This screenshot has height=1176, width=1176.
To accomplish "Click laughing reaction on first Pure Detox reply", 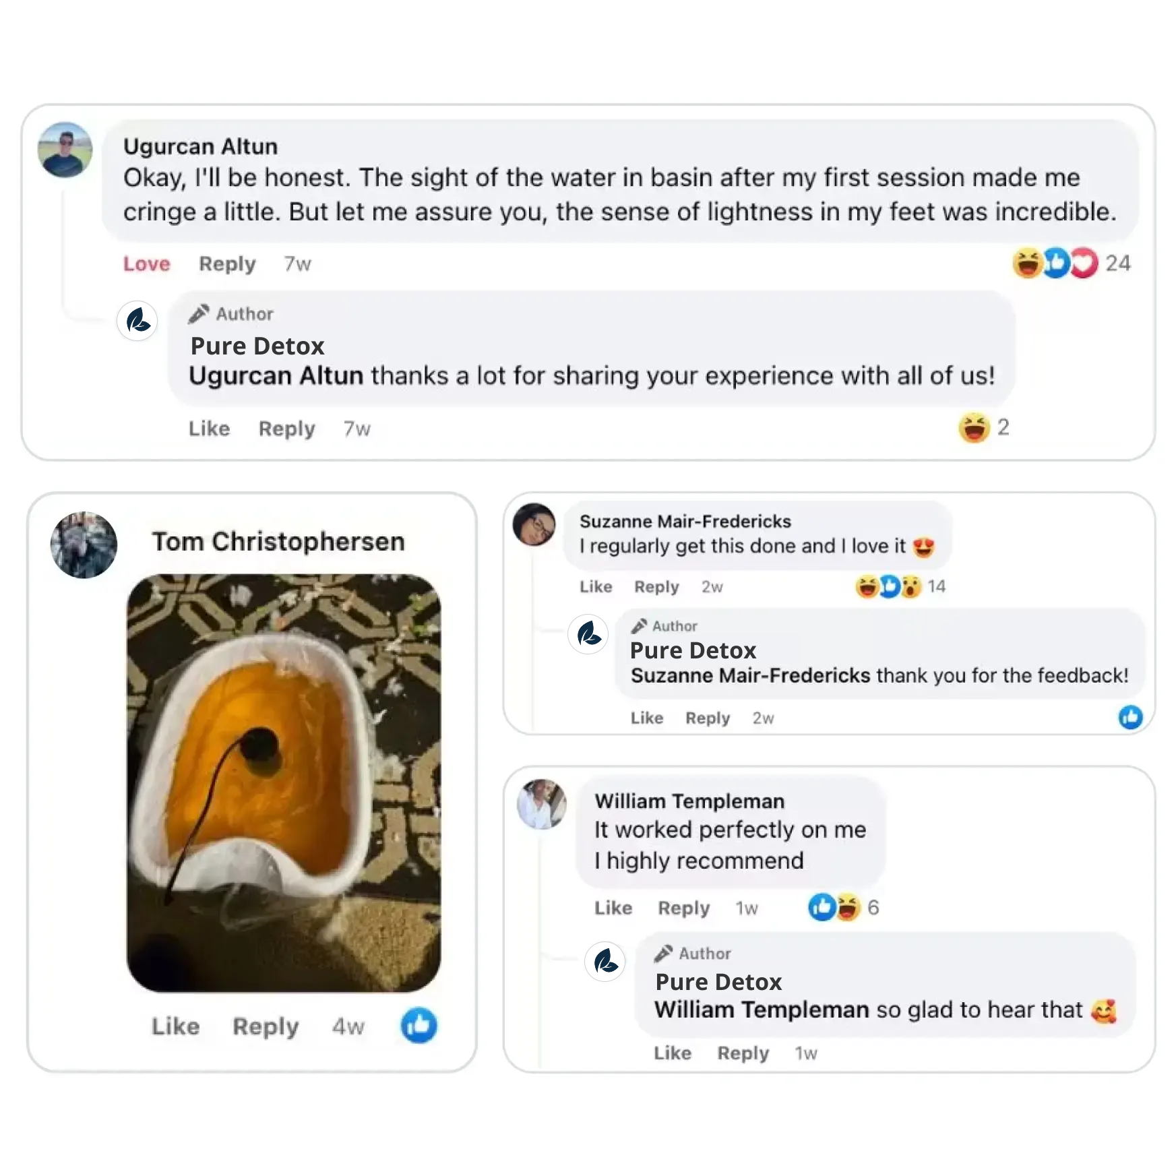I will (974, 427).
